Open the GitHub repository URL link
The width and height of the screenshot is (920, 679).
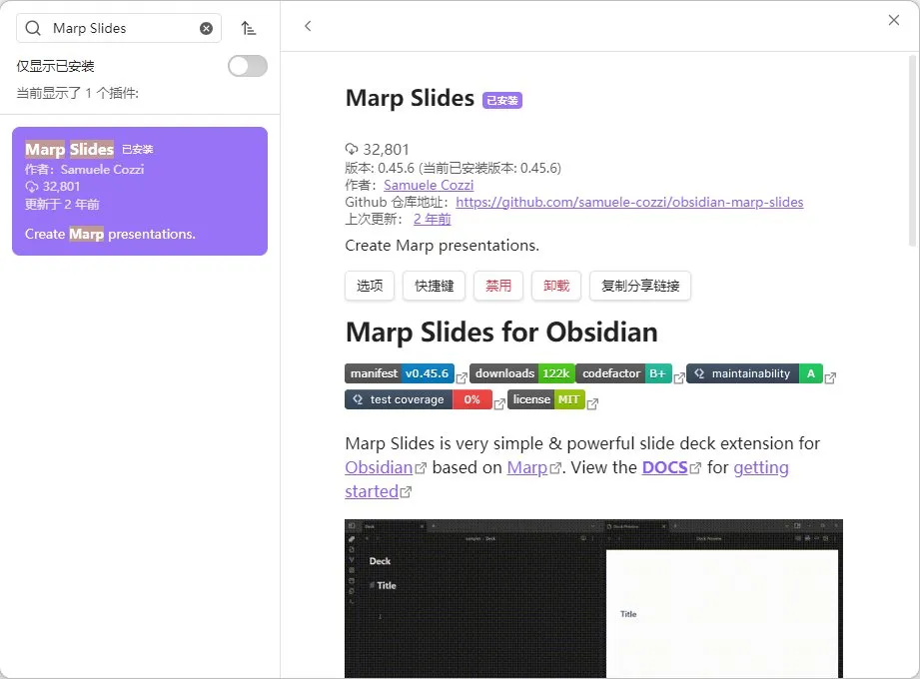tap(629, 202)
